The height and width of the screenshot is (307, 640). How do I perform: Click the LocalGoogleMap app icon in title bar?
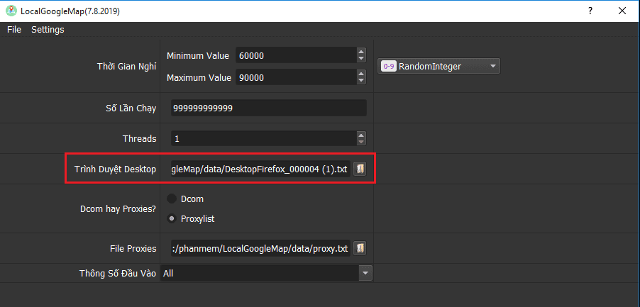coord(11,11)
